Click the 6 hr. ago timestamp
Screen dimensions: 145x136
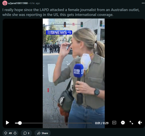pyautogui.click(x=35, y=3)
